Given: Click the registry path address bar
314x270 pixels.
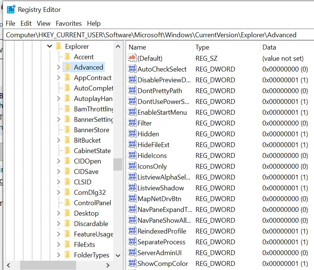Looking at the screenshot, I should [159, 35].
